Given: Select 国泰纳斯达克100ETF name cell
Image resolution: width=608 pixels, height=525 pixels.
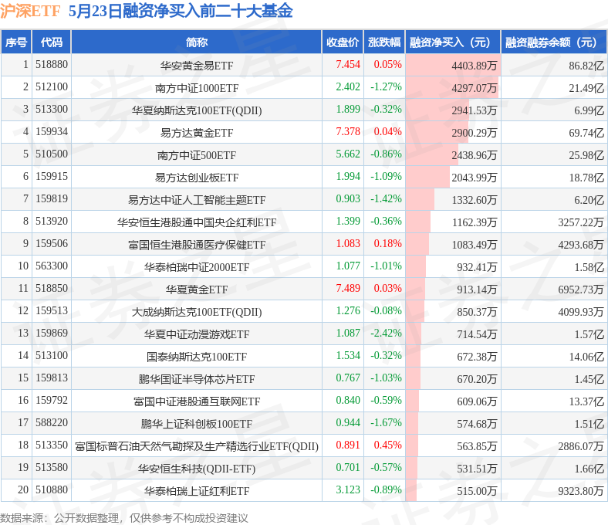Looking at the screenshot, I should 197,357.
